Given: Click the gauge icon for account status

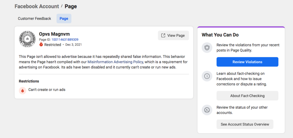Looking at the screenshot, I should point(207,110).
